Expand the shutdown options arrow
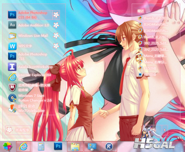Image resolution: width=185 pixels, height=152 pixels. pos(165,130)
